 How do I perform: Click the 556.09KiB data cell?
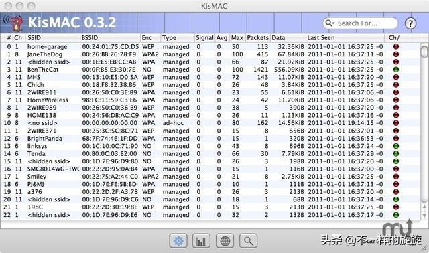coord(289,70)
